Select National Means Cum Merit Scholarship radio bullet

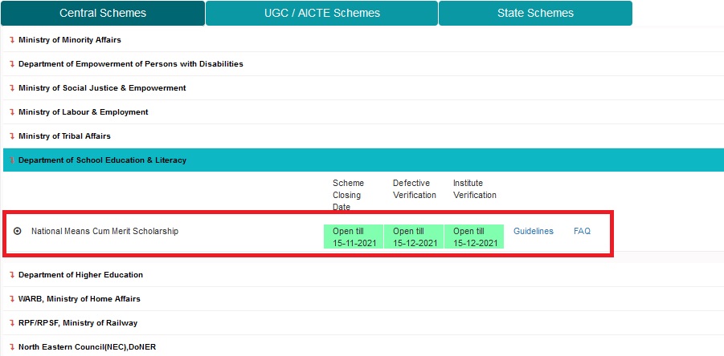(18, 231)
